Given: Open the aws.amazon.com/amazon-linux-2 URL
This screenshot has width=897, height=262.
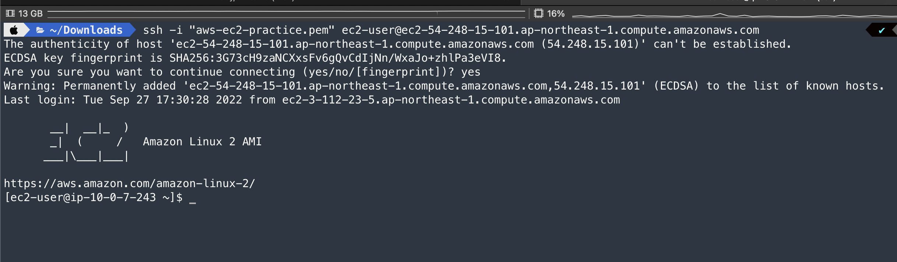Looking at the screenshot, I should pyautogui.click(x=129, y=183).
